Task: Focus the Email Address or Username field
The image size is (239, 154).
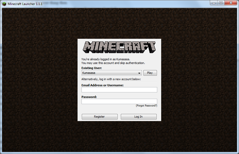Action: click(119, 90)
